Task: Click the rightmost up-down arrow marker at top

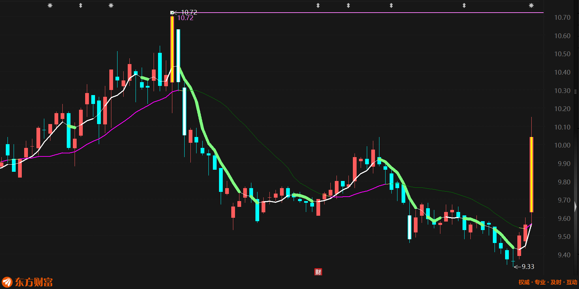Action: click(x=464, y=5)
